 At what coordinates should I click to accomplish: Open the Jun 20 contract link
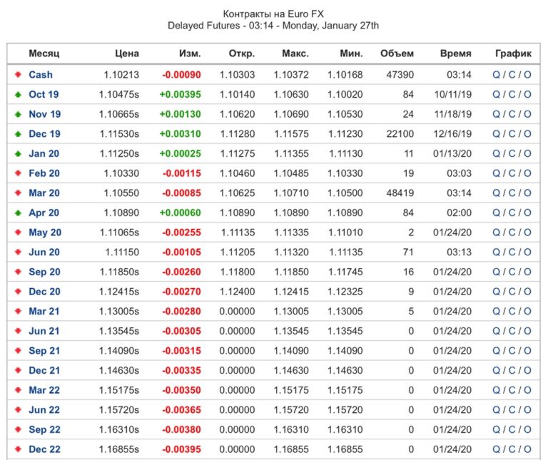click(x=44, y=252)
